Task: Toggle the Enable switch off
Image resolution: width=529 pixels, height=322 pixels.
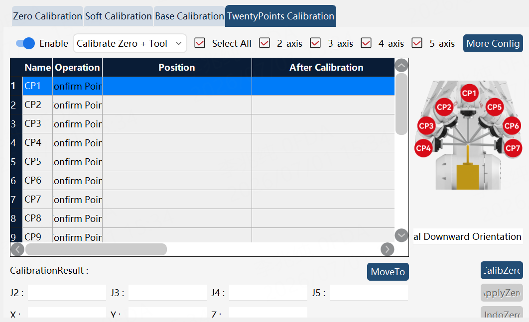Action: click(x=25, y=43)
